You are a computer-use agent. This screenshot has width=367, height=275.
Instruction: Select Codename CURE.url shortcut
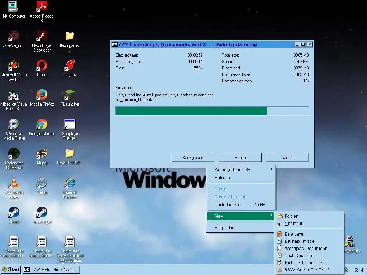point(14,159)
